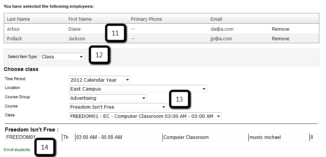Click instructor name musto michael
326x157 pixels.
coord(265,137)
